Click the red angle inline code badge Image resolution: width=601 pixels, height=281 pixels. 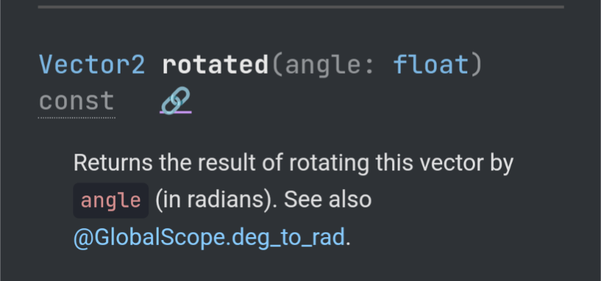pos(111,200)
